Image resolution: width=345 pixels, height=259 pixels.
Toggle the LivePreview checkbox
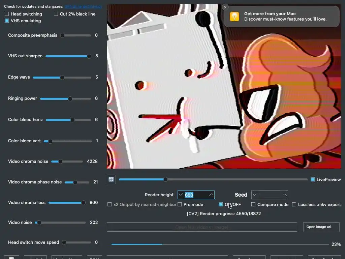[312, 179]
